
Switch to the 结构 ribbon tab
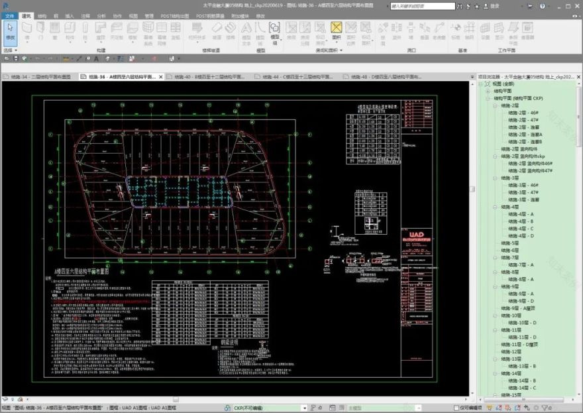(x=42, y=15)
